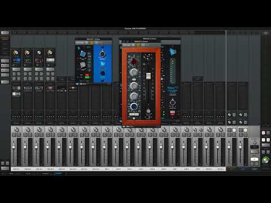This screenshot has height=203, width=271.
Task: Click the knob on the compressor plugin behind Neve
Action: point(172,103)
